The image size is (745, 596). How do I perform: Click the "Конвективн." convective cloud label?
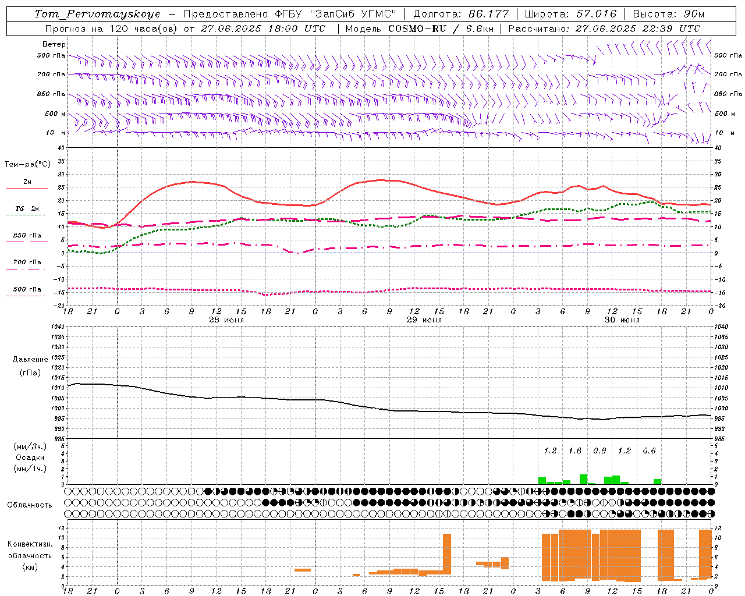30,544
